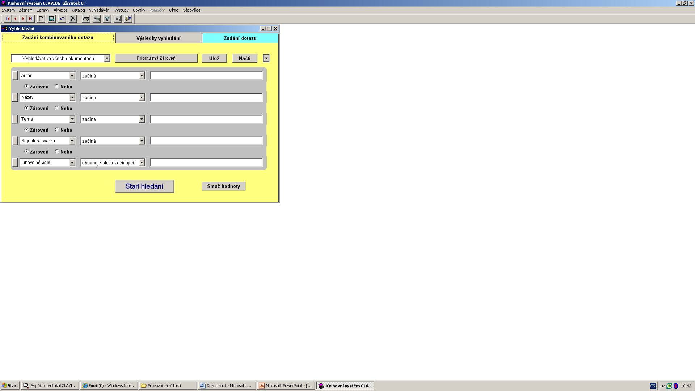695x391 pixels.
Task: Open Signatura svazku field dropdown
Action: [x=72, y=141]
